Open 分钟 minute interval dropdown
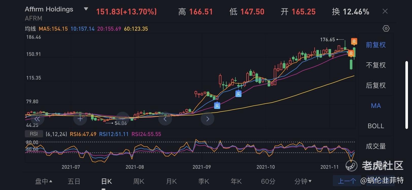The image size is (412, 190). point(303,181)
